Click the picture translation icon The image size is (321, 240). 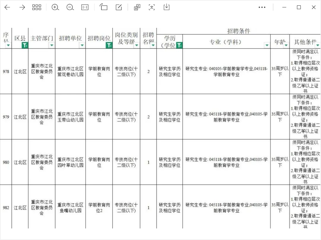point(136,7)
